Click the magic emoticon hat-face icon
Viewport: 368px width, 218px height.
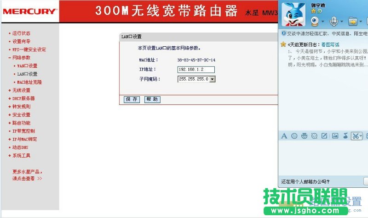[x=304, y=136]
